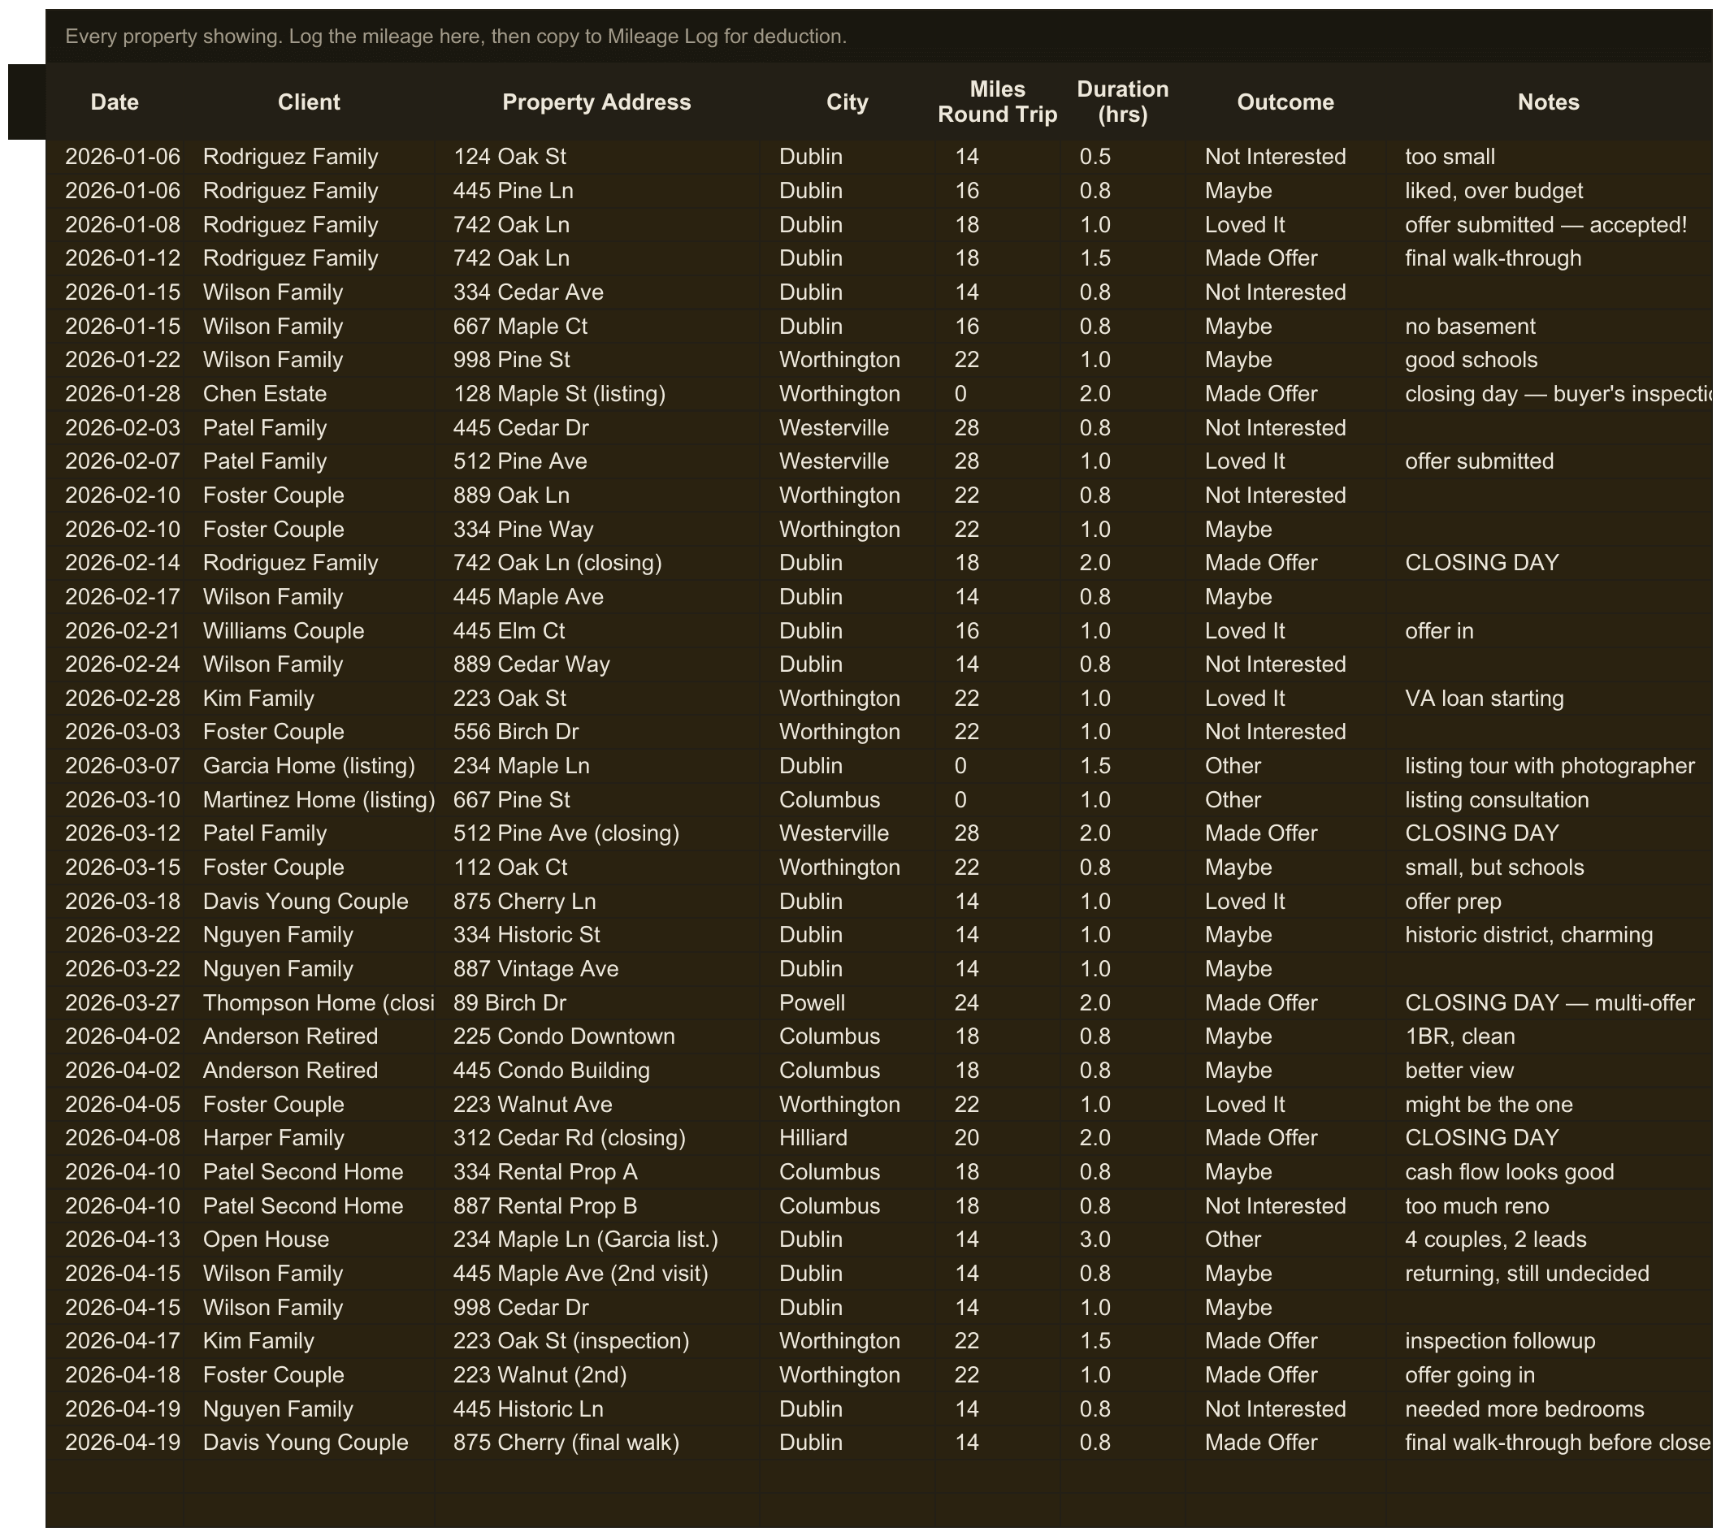1721x1536 pixels.
Task: Select the truncated Thompson Home client cell
Action: click(x=309, y=1002)
